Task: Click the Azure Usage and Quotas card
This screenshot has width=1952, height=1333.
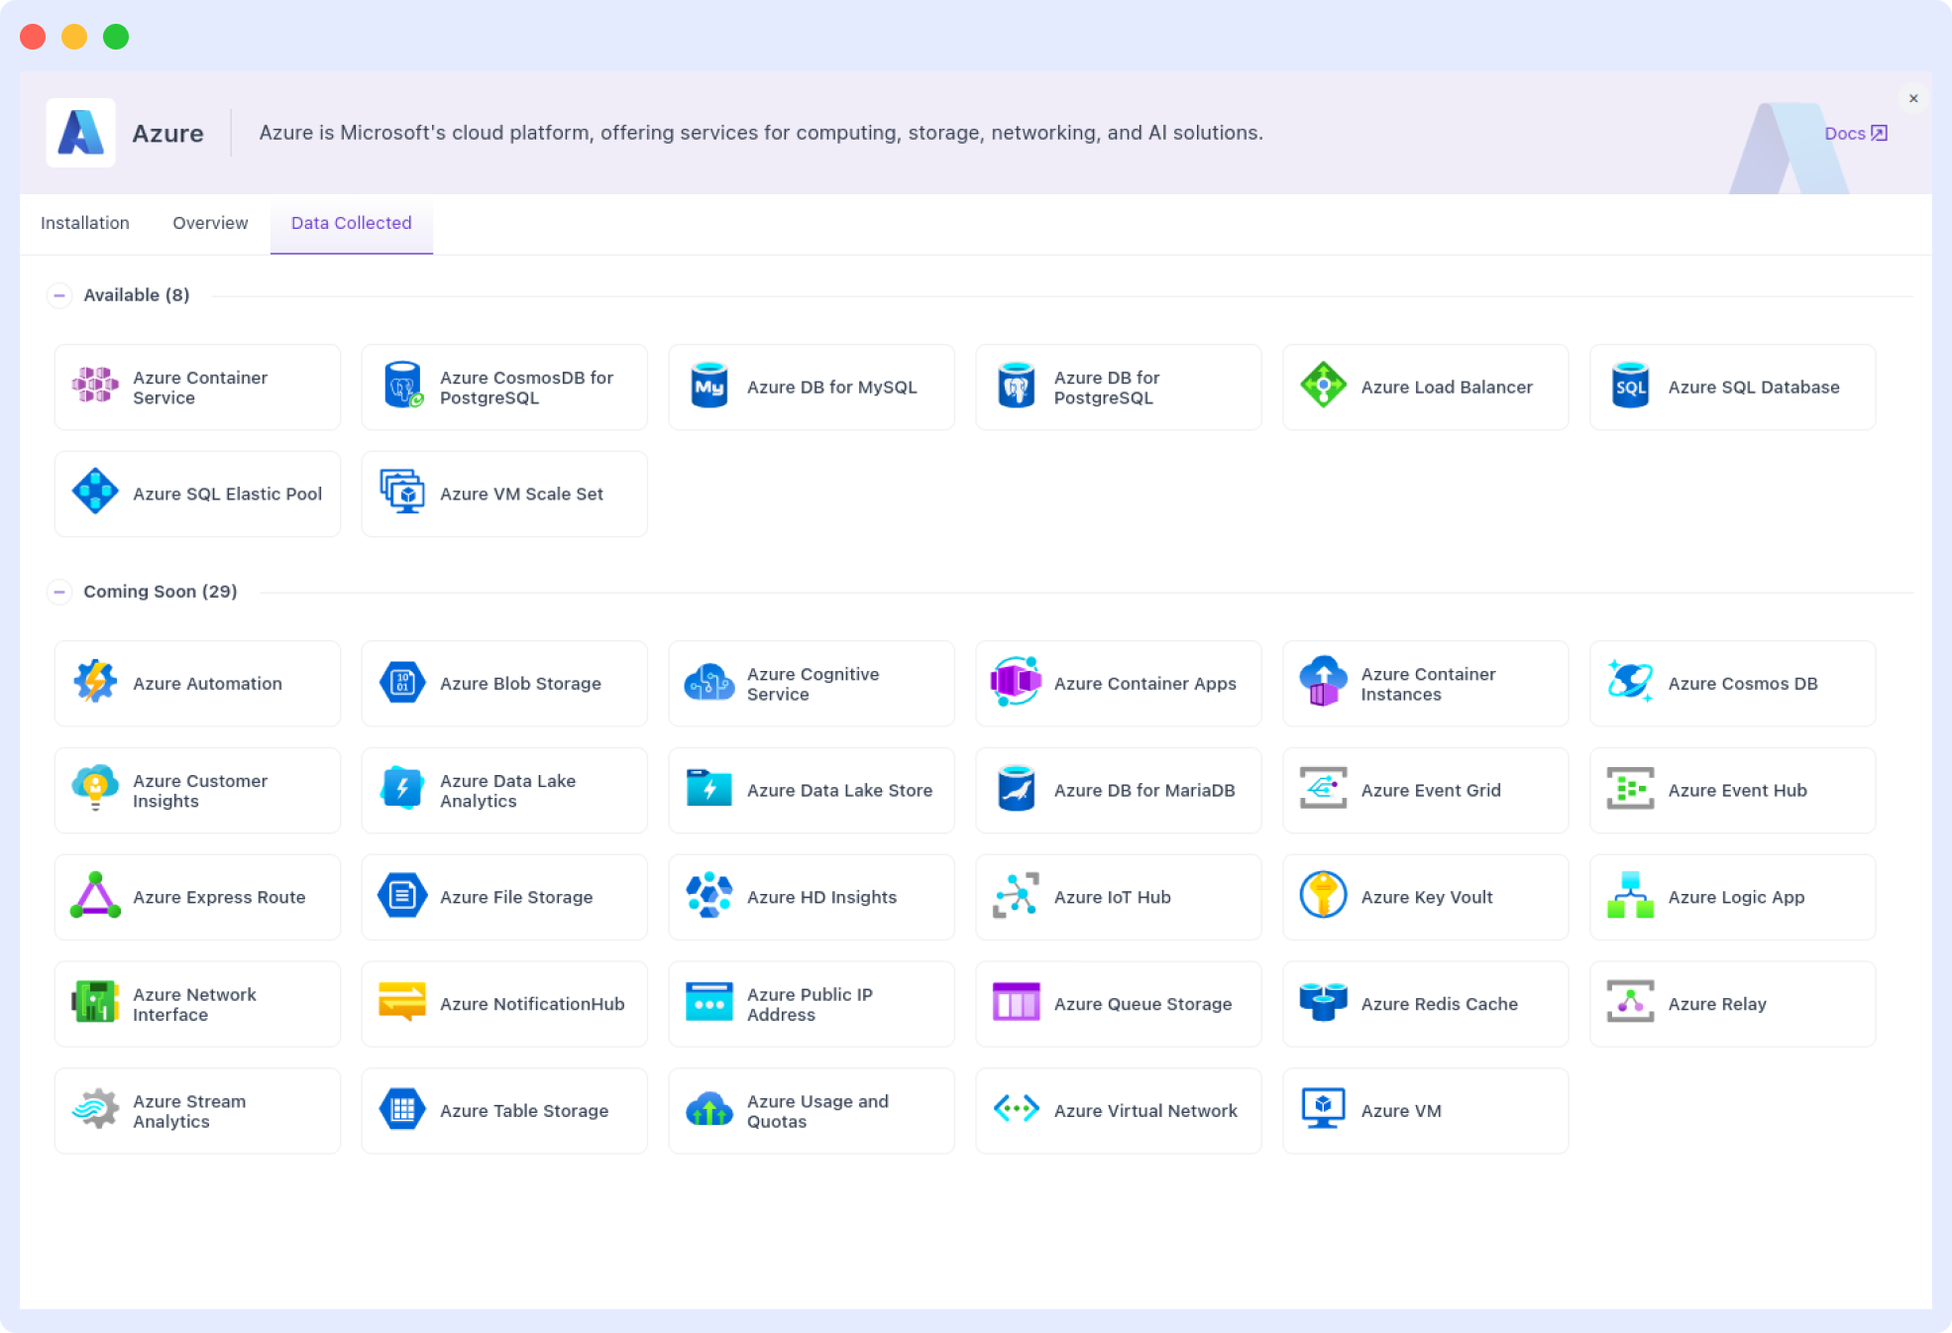Action: coord(811,1110)
